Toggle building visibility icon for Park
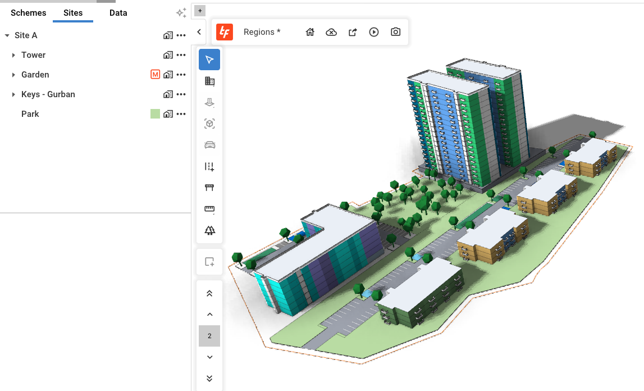 pyautogui.click(x=168, y=114)
